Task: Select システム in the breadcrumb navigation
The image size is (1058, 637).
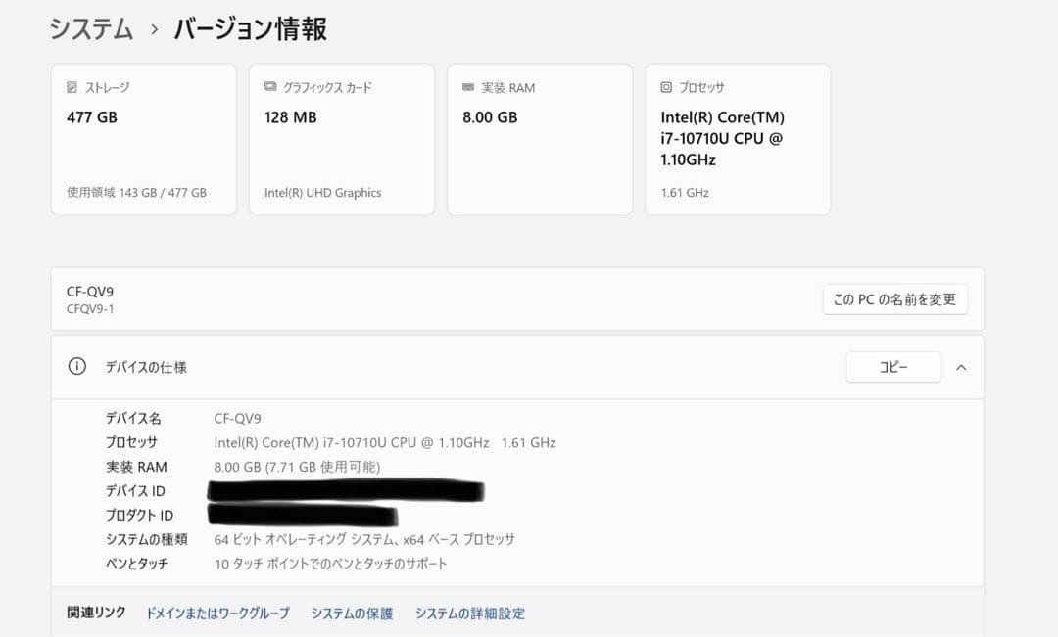Action: coord(89,30)
